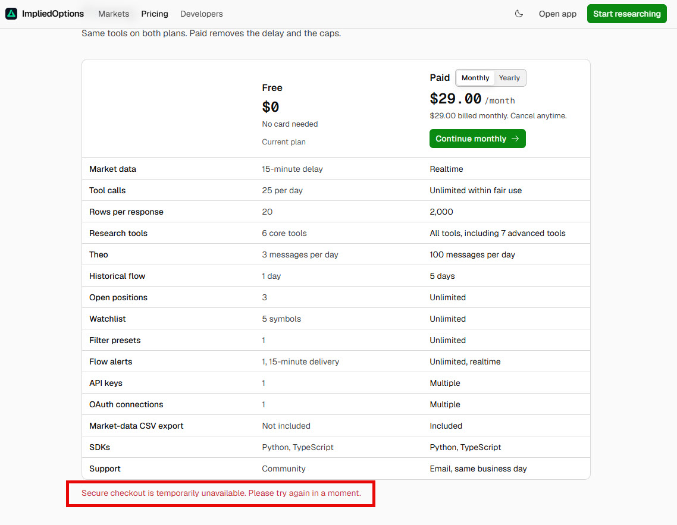677x525 pixels.
Task: Click the Historical flow row label
Action: (117, 276)
